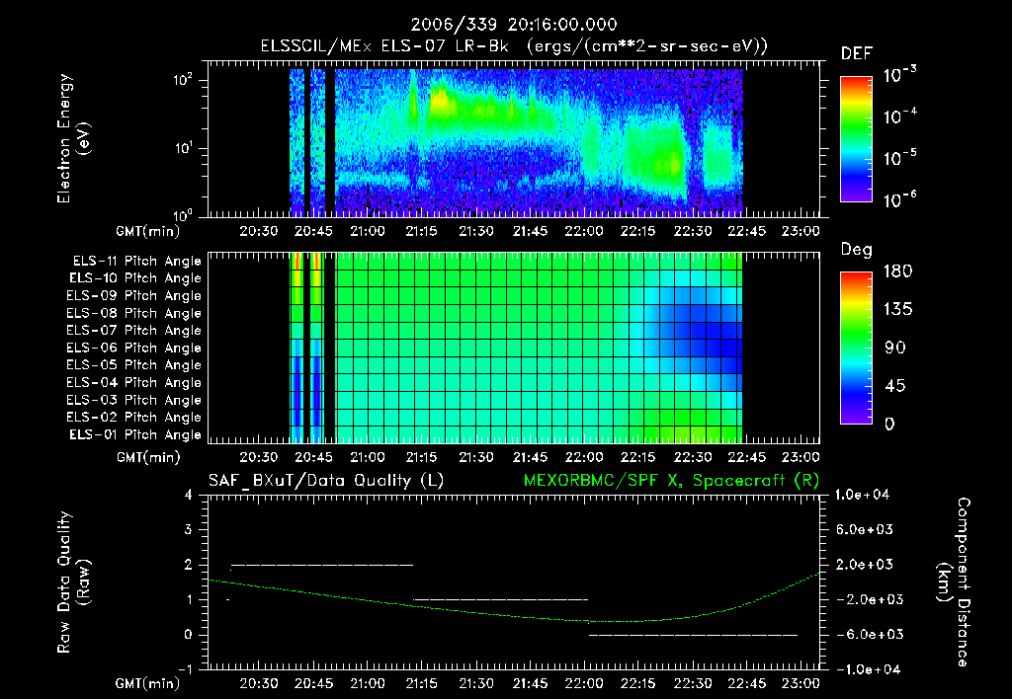Click the 10^0 electron energy tick label
Image resolution: width=1012 pixels, height=699 pixels.
tap(183, 214)
